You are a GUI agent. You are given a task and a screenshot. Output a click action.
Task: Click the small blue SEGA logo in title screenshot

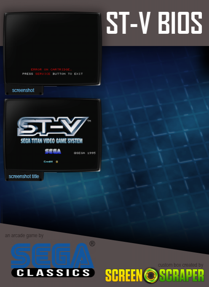click(53, 152)
